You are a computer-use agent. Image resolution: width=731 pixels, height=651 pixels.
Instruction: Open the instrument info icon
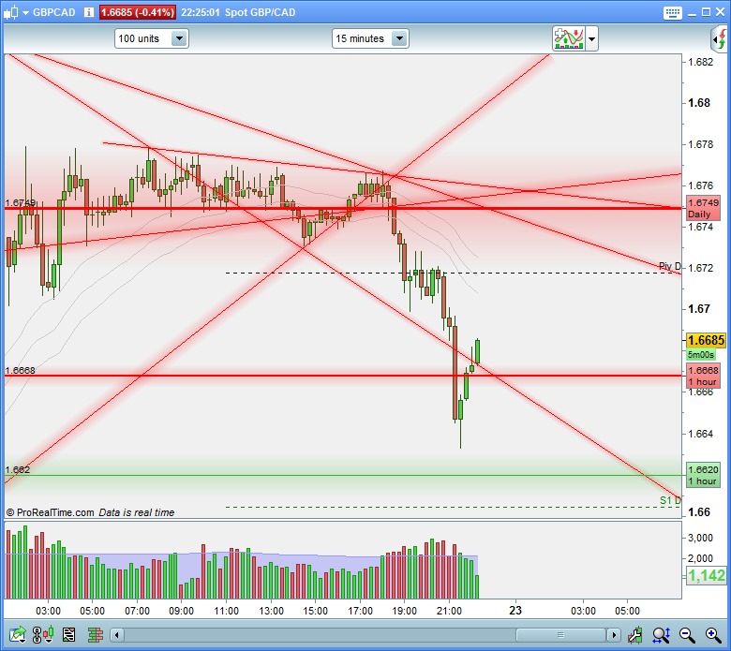[x=89, y=12]
